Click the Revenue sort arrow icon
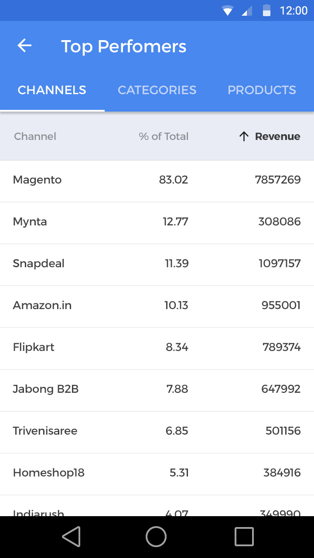The width and height of the screenshot is (314, 558). click(244, 136)
